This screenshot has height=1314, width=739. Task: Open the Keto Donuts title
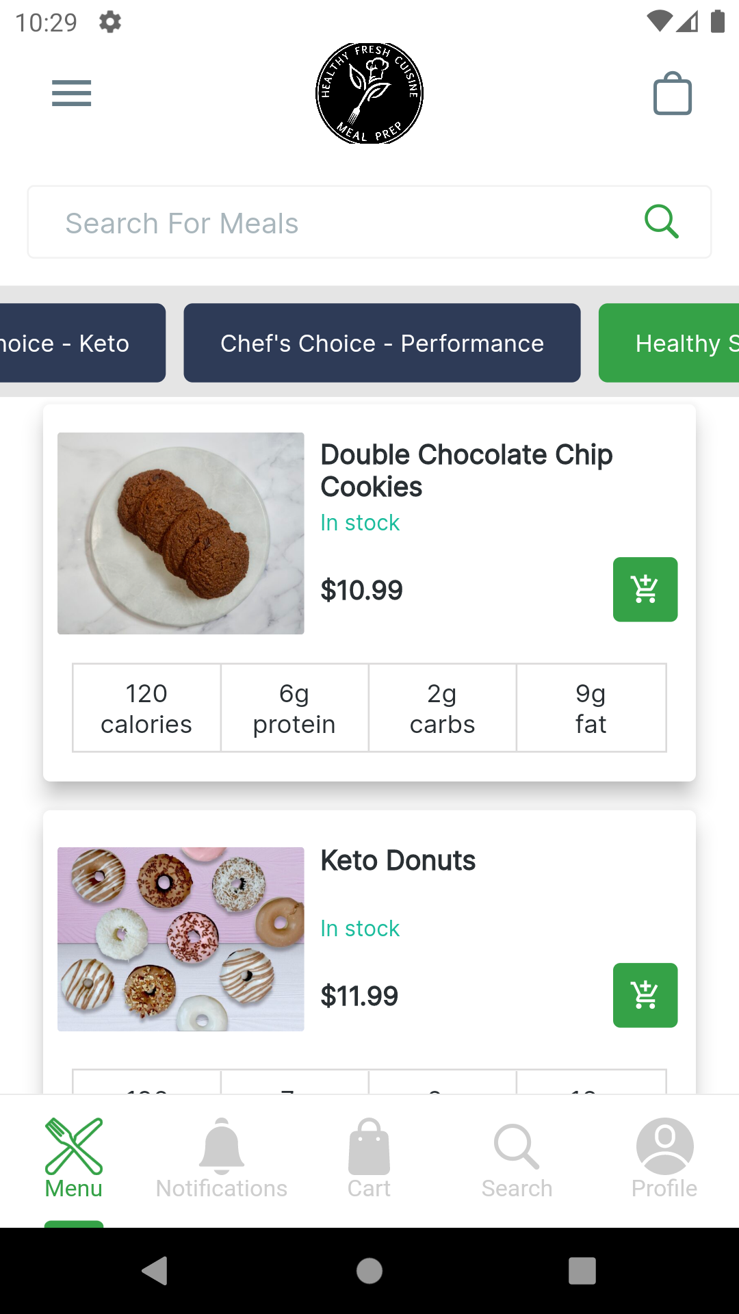click(398, 860)
